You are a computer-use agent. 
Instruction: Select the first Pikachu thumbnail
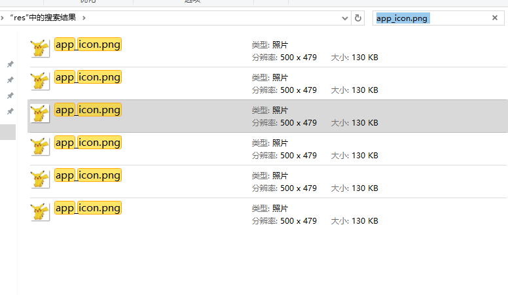pos(40,48)
